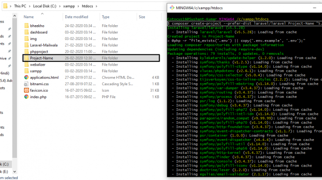The width and height of the screenshot is (322, 180).
Task: Select the dashboard folder icon
Action: pos(27,32)
